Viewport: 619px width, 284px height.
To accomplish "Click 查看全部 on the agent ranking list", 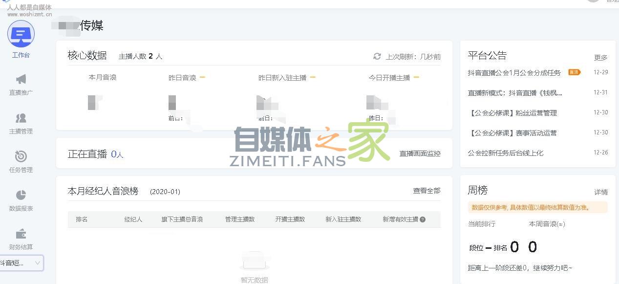I will tap(427, 191).
